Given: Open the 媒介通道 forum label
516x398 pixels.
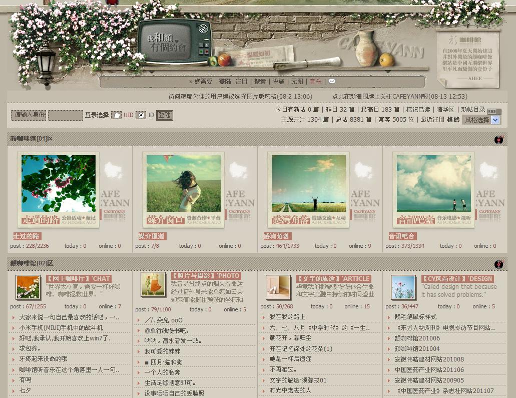Looking at the screenshot, I should 152,236.
